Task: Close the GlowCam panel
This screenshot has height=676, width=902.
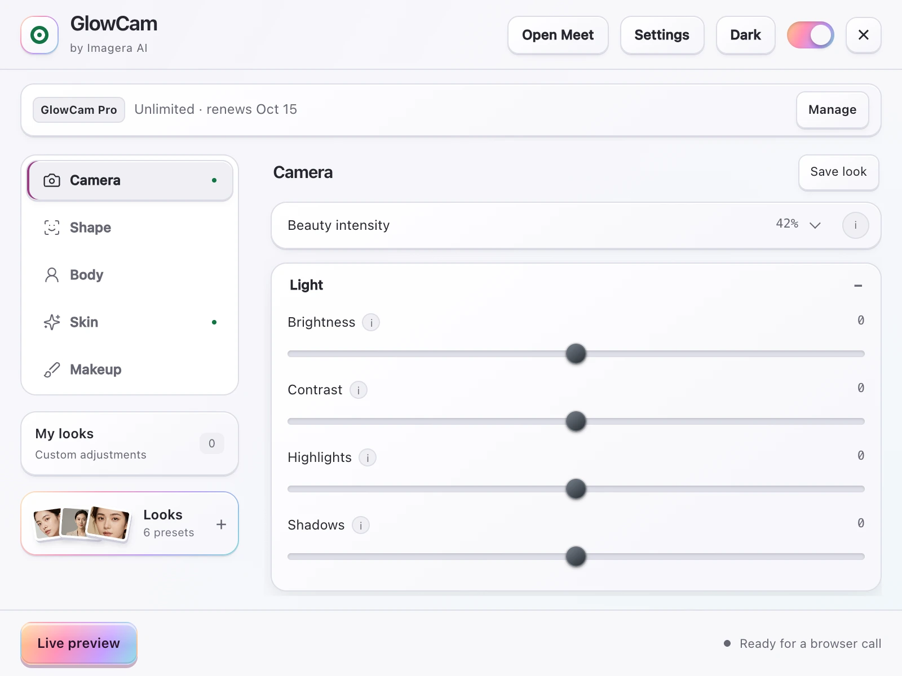Action: 863,35
